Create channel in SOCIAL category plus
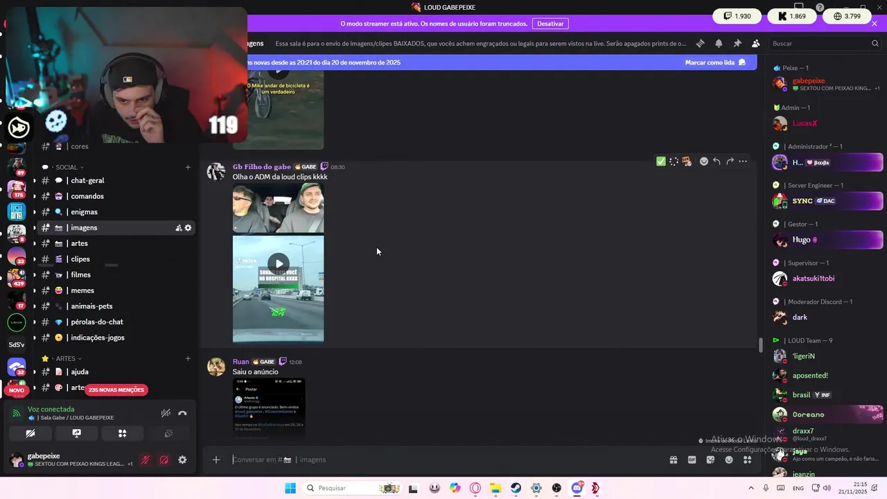887x499 pixels. point(188,167)
